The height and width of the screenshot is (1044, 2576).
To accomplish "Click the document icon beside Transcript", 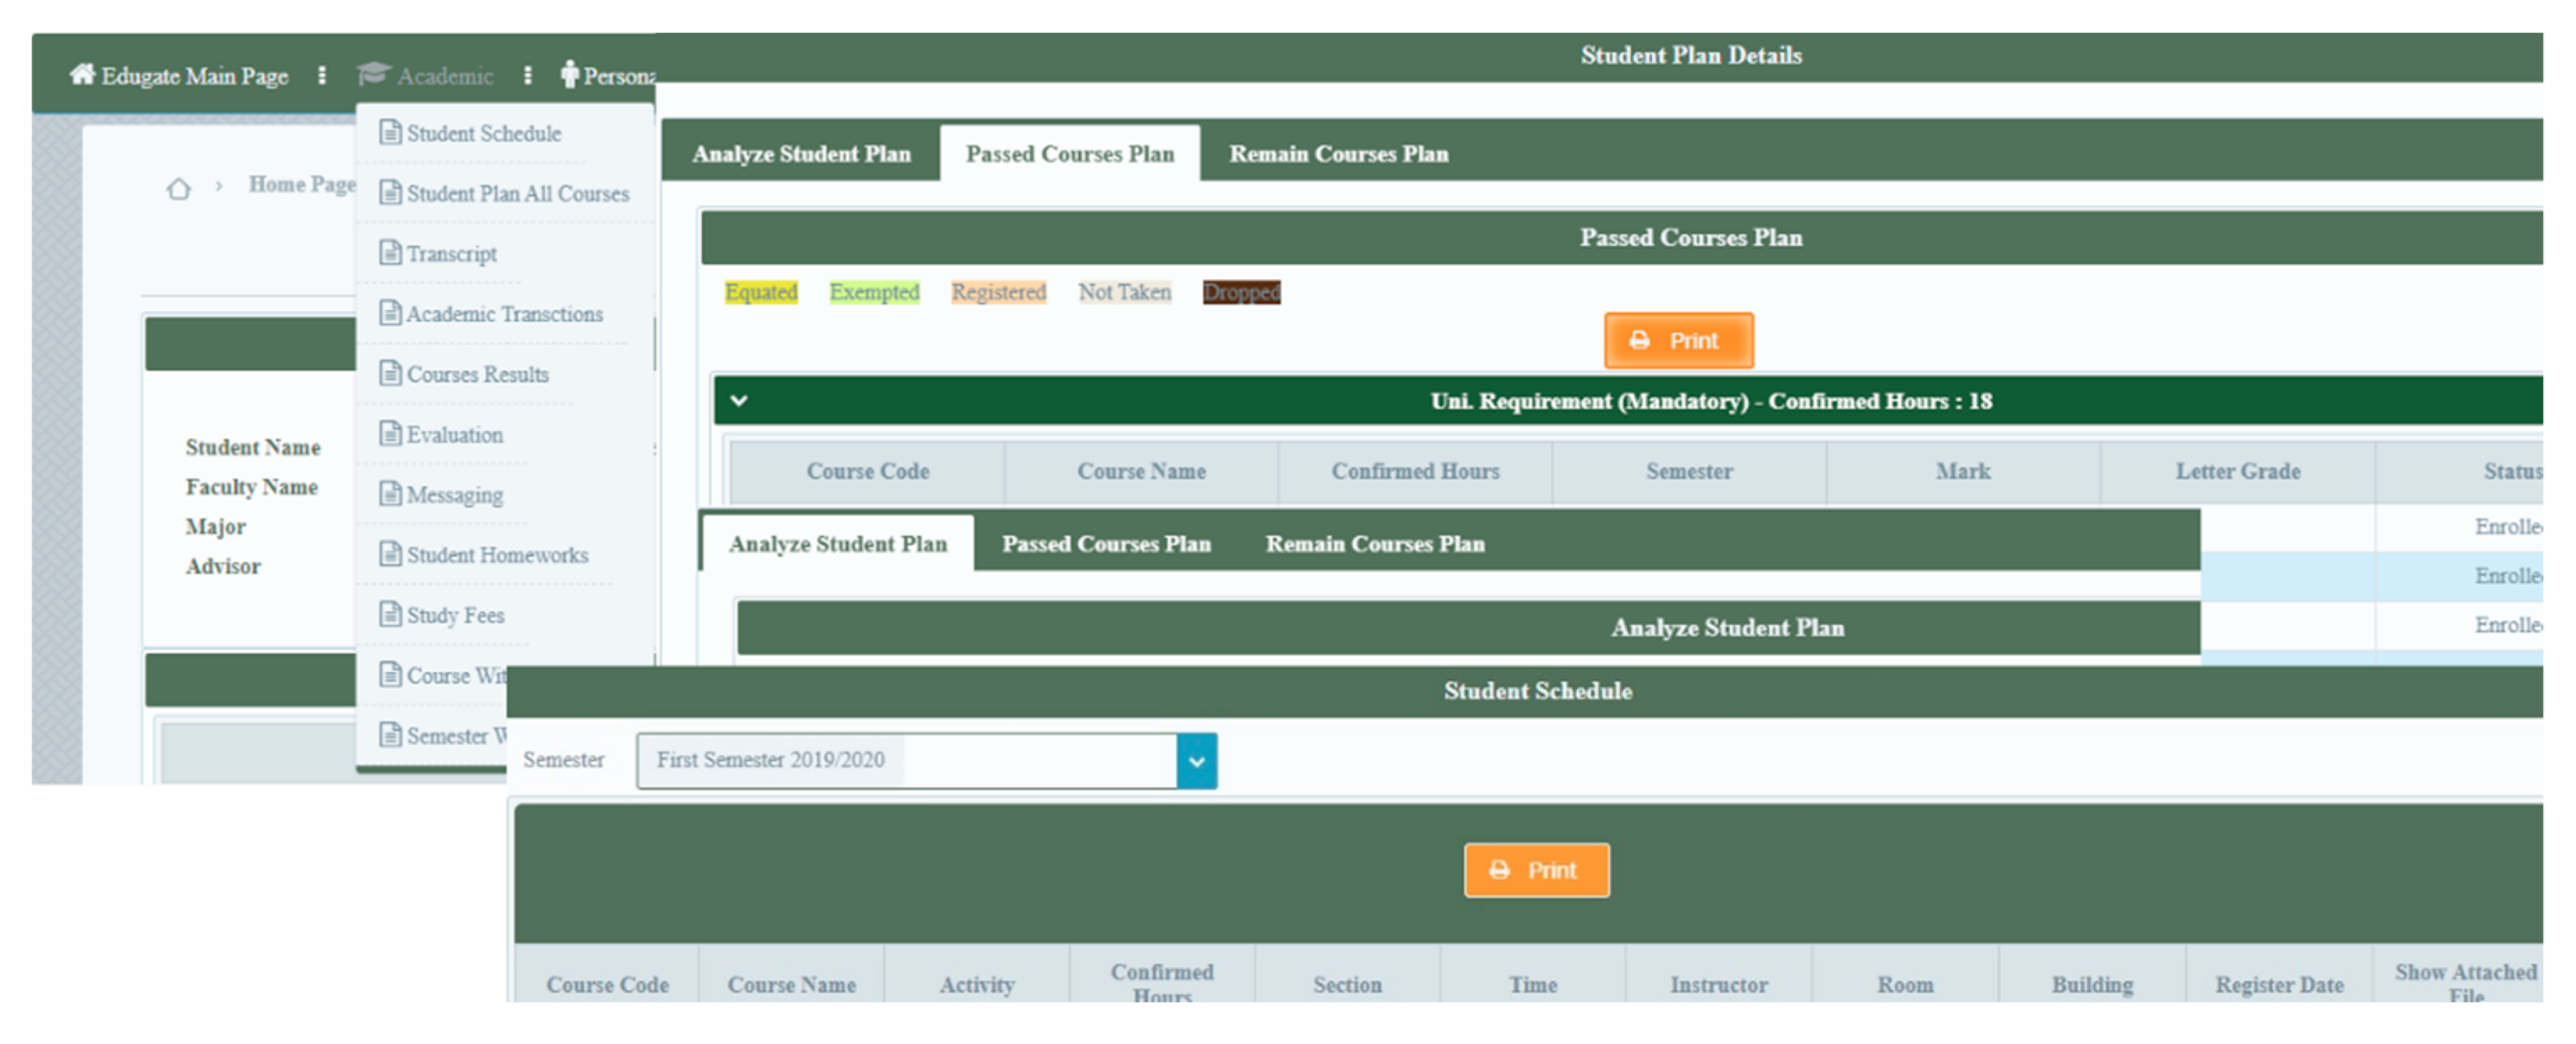I will pyautogui.click(x=390, y=253).
